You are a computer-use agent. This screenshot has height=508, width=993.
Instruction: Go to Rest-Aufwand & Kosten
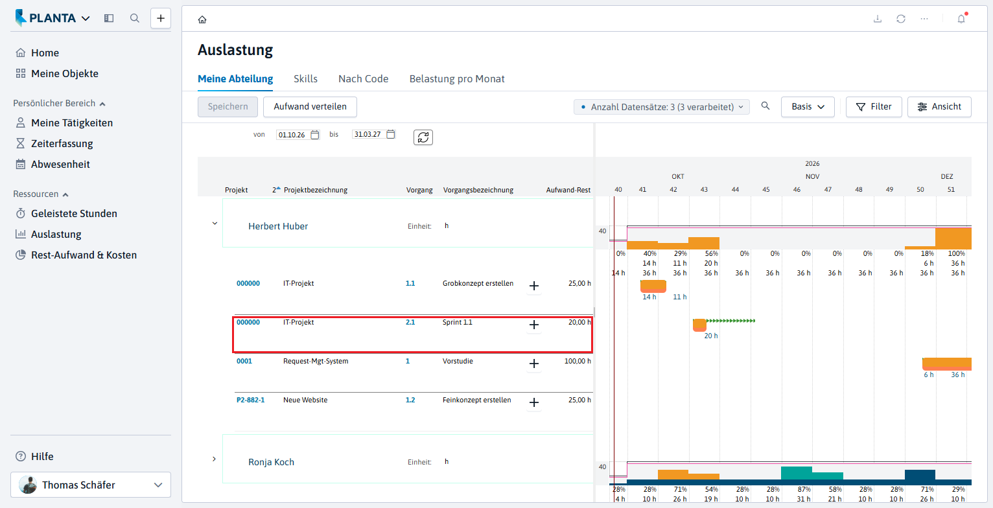pos(84,255)
